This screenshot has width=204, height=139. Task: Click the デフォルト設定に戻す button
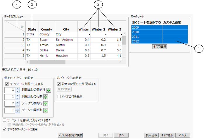pyautogui.click(x=70, y=135)
